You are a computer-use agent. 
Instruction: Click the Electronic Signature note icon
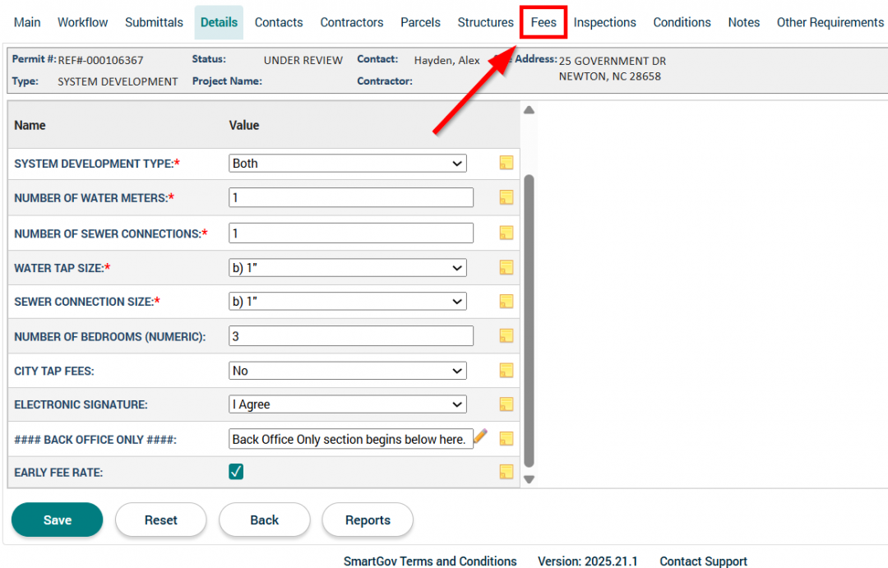coord(506,404)
